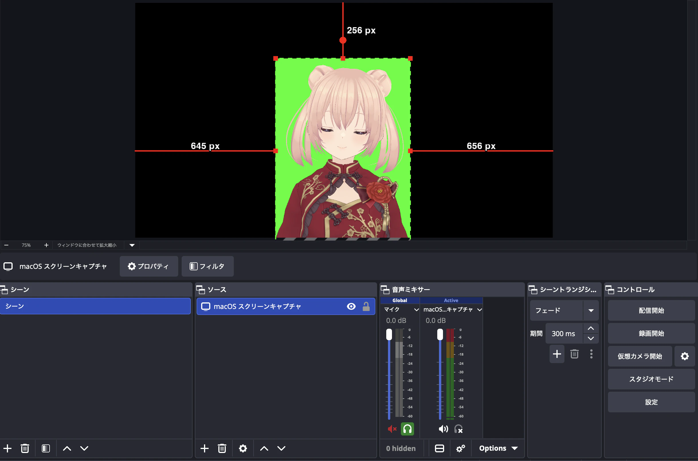
Task: Remove the selected source via trash icon
Action: point(222,448)
